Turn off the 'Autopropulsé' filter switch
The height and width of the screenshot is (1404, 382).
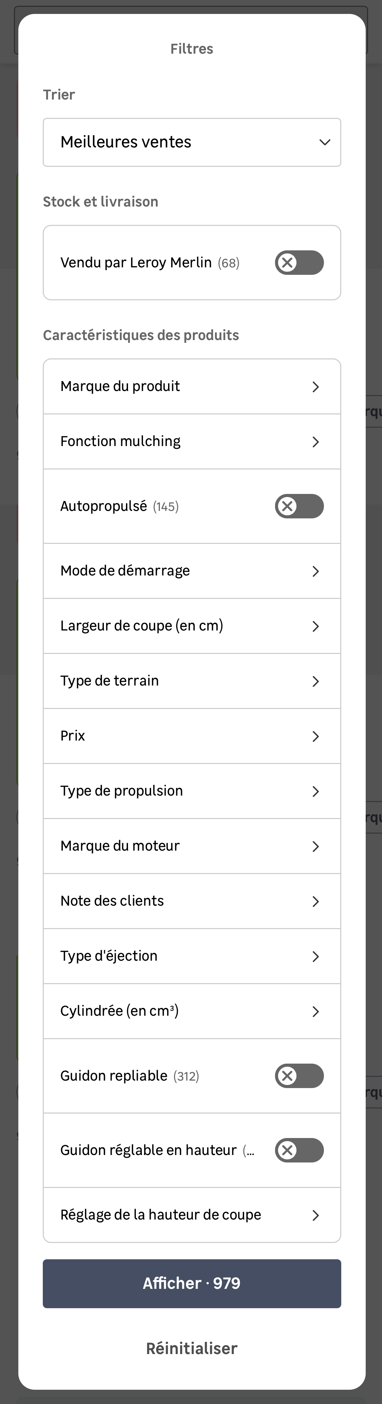coord(298,506)
